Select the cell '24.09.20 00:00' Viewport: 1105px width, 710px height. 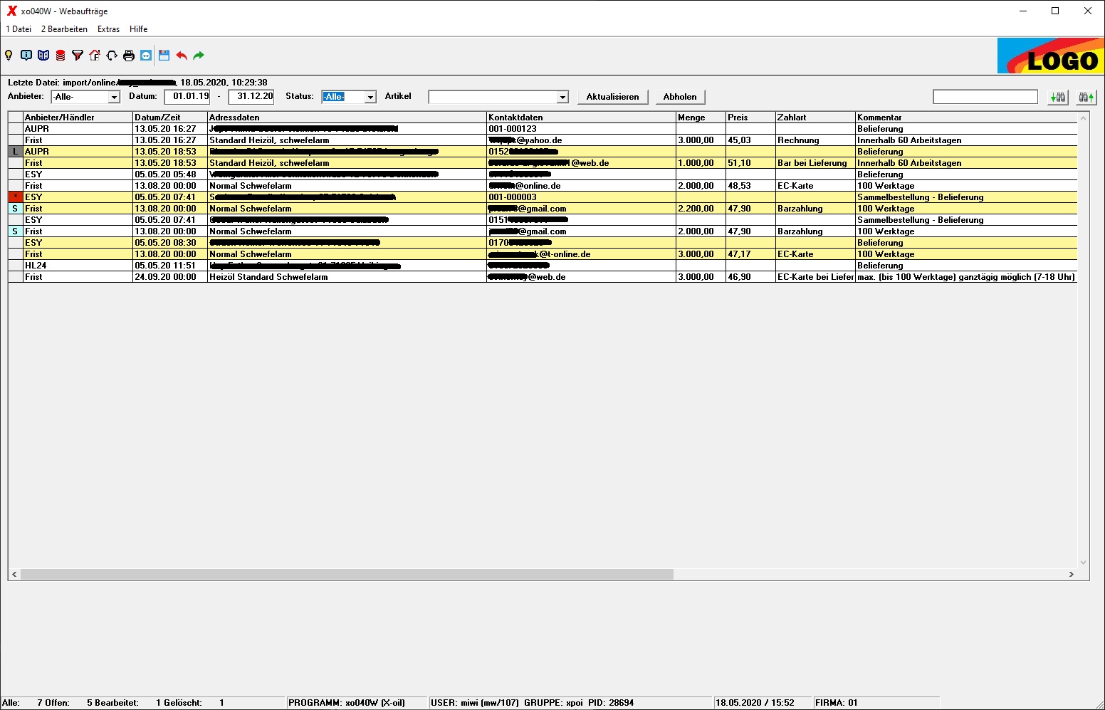170,277
